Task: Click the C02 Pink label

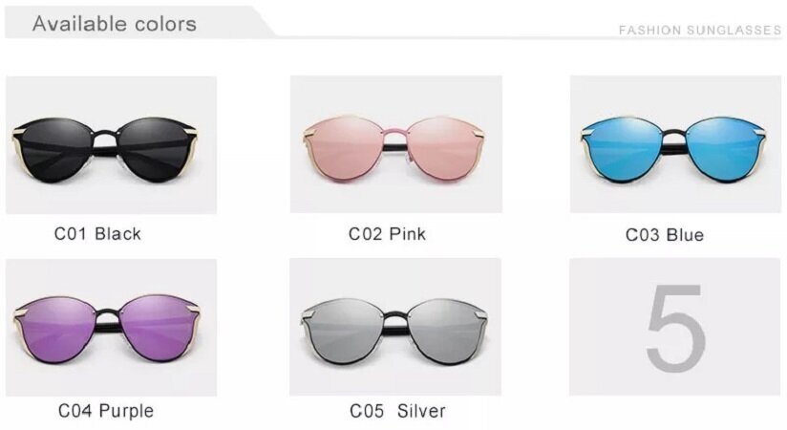Action: (387, 233)
